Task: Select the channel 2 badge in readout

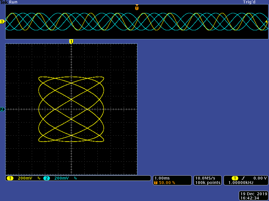Action: (46, 178)
